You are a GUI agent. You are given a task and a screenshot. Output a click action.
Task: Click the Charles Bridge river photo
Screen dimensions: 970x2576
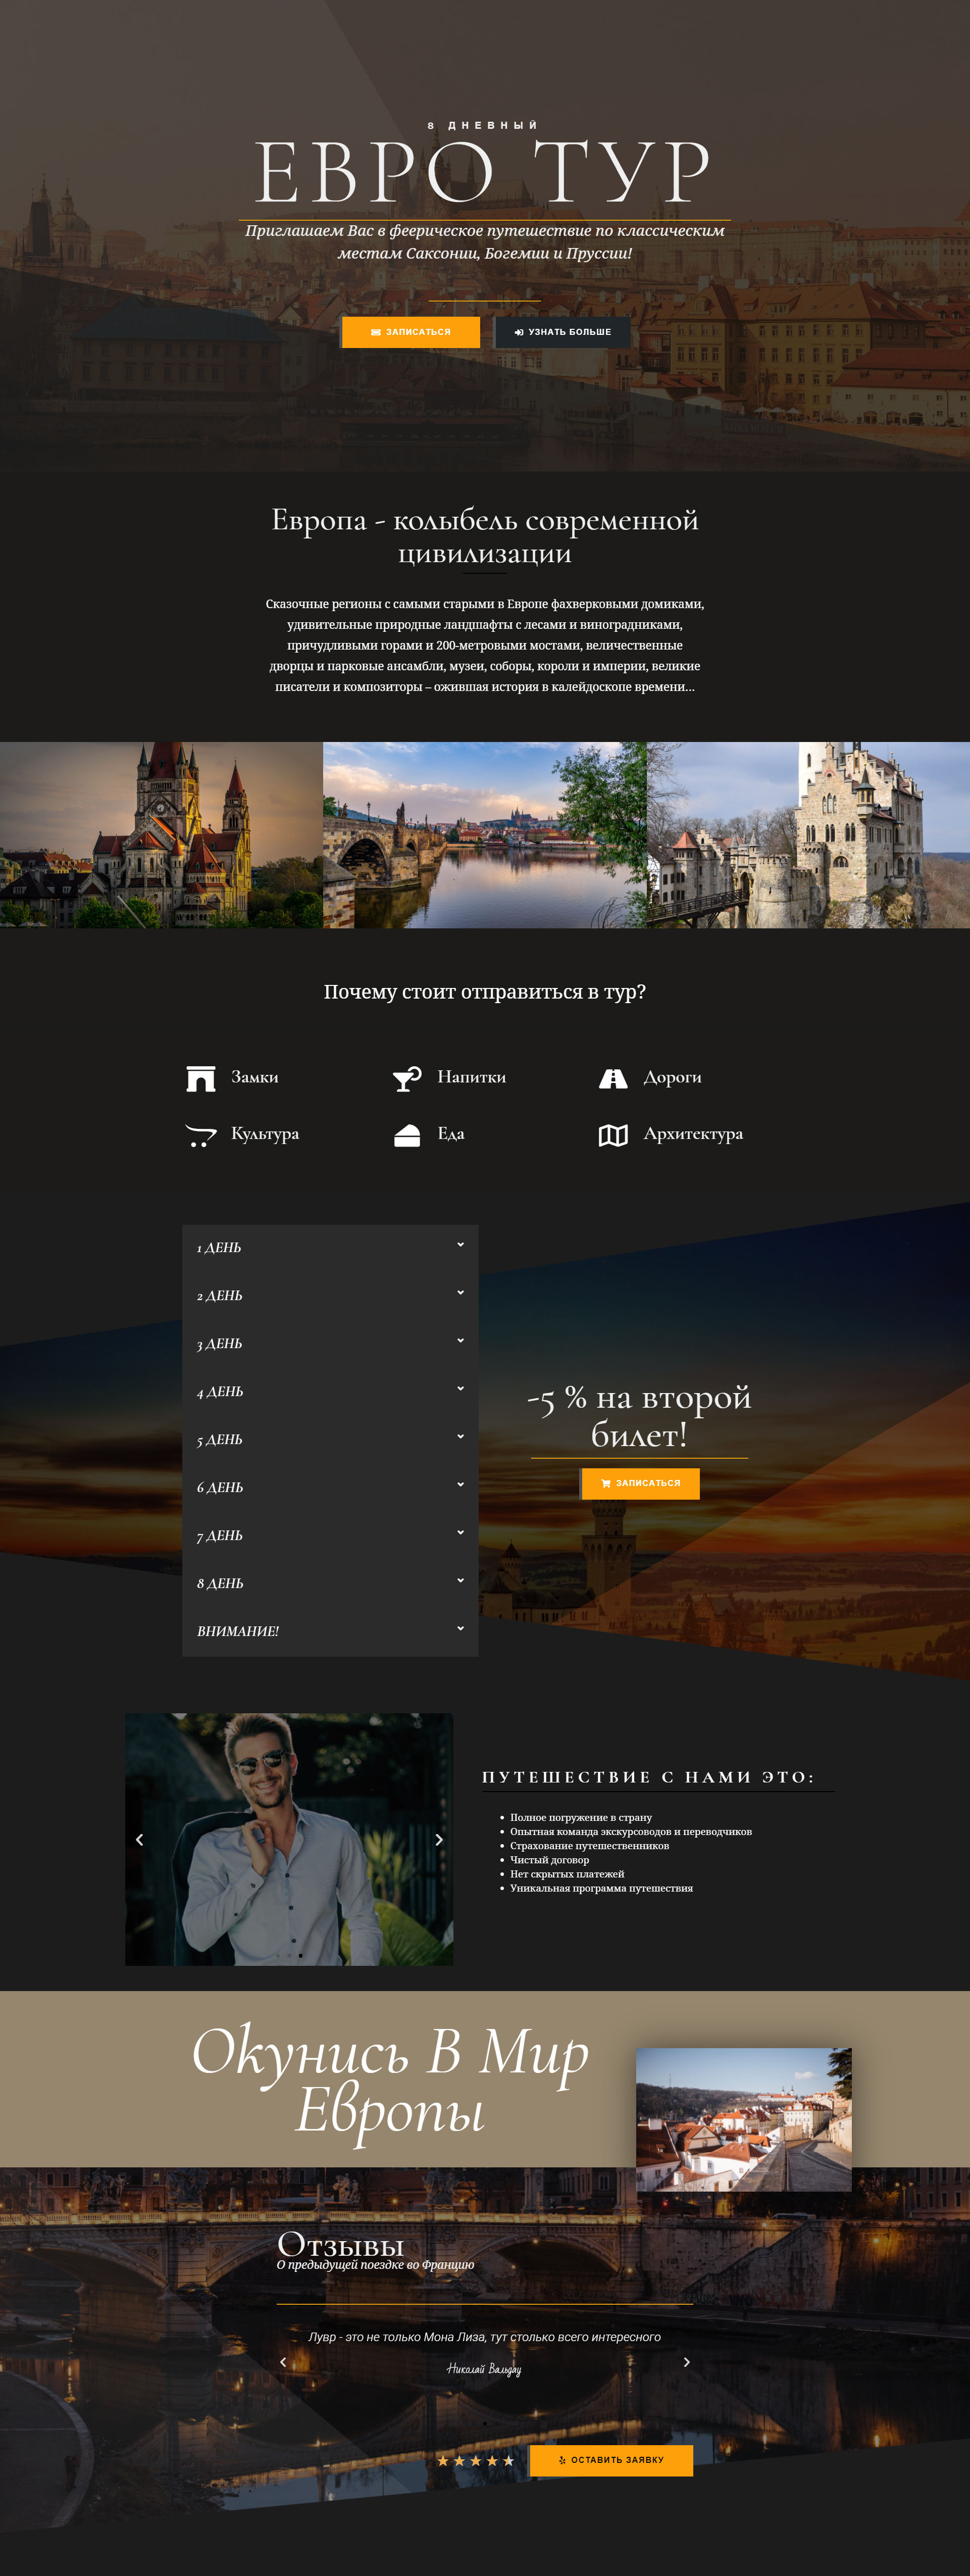click(x=485, y=835)
